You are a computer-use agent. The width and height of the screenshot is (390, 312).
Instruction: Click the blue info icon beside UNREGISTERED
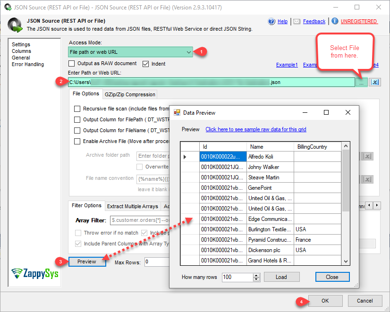[335, 21]
